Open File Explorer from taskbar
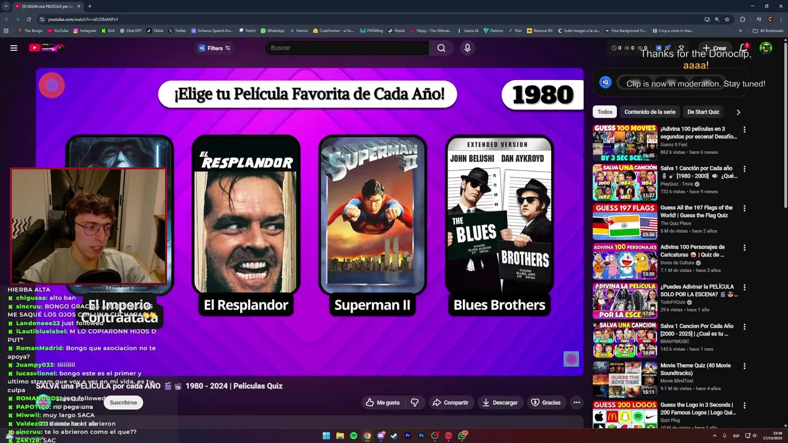The height and width of the screenshot is (443, 788). pyautogui.click(x=340, y=436)
